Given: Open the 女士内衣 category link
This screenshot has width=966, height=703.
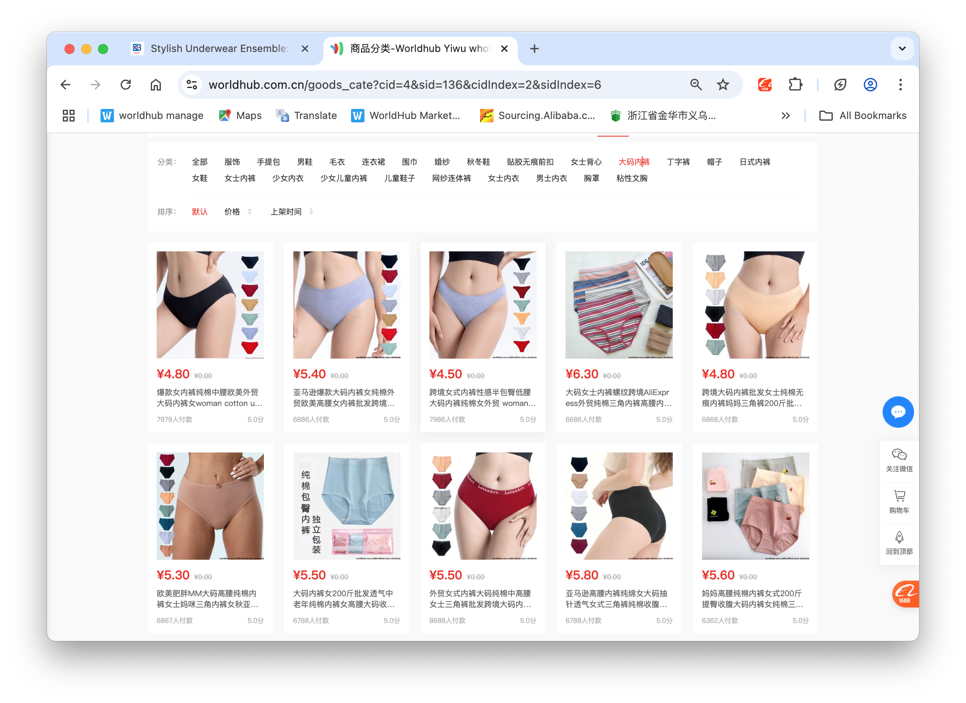Looking at the screenshot, I should [503, 178].
